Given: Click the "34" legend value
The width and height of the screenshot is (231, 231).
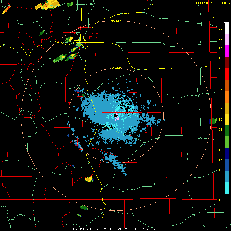Looking at the screenshot, I should [x=220, y=109].
